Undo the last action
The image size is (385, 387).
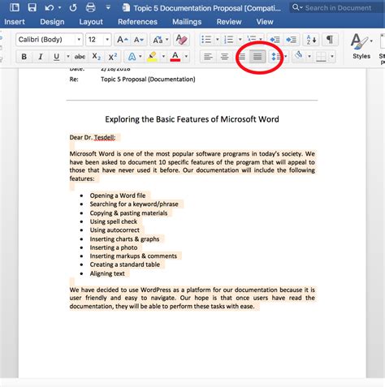tap(49, 7)
